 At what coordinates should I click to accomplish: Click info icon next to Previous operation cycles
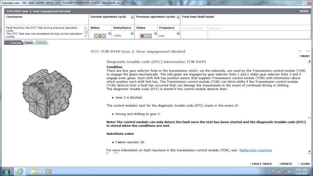click(x=178, y=17)
